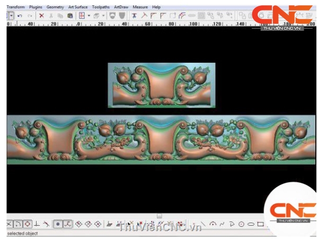Click the Paste clipboard icon
Screen dimensions: 318x239
click(70, 16)
